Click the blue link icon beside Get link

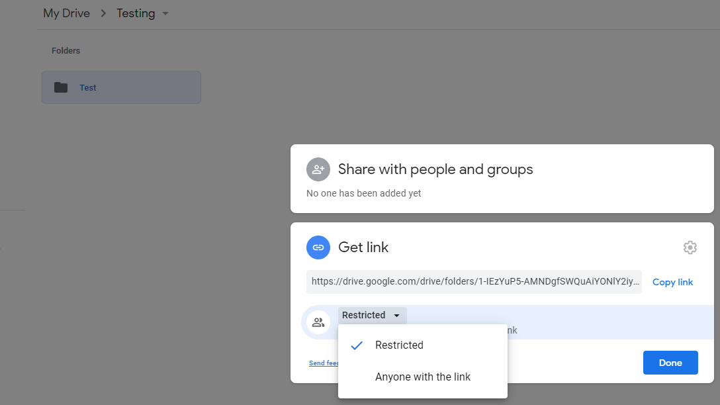[318, 247]
